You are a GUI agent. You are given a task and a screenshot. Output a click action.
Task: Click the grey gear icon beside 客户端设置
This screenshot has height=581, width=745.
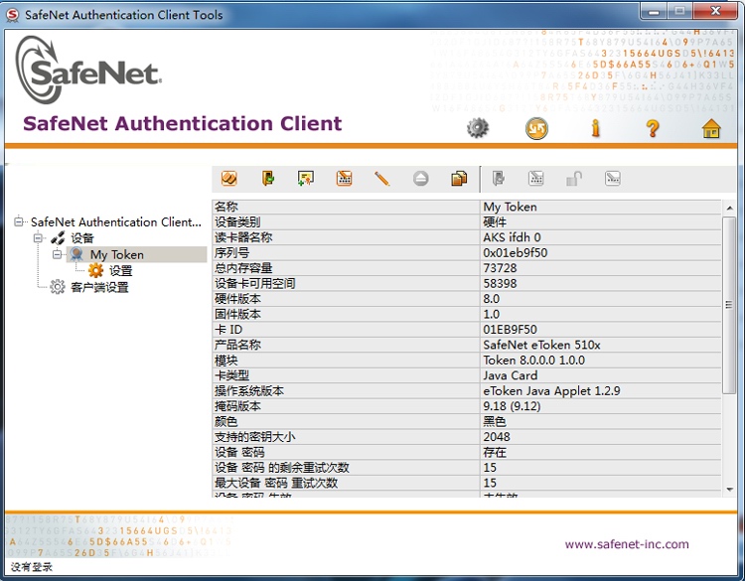tap(58, 286)
